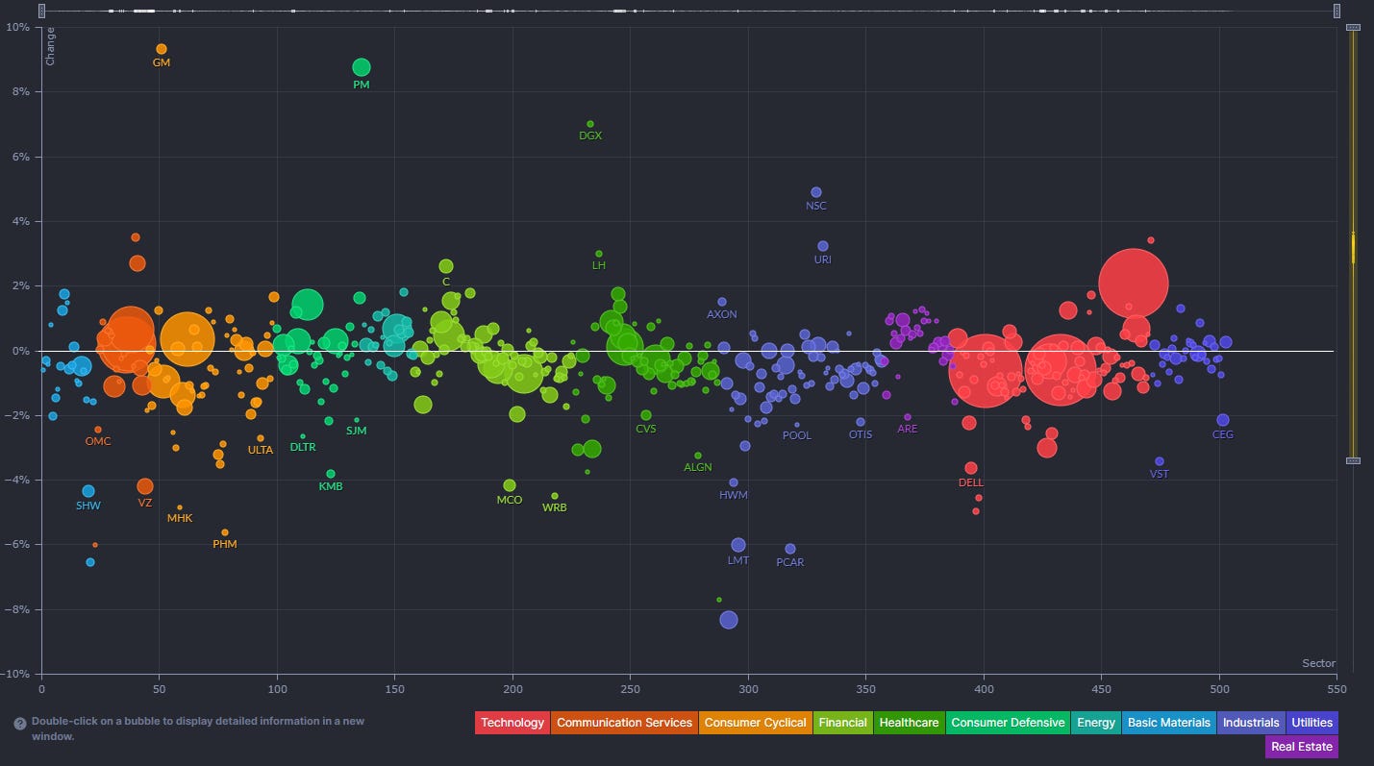The image size is (1374, 766).
Task: Toggle Communication Services sector visibility
Action: pos(624,723)
